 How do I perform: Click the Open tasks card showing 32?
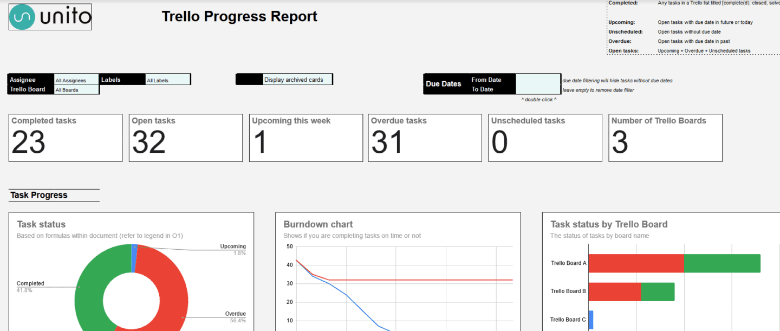coord(185,138)
